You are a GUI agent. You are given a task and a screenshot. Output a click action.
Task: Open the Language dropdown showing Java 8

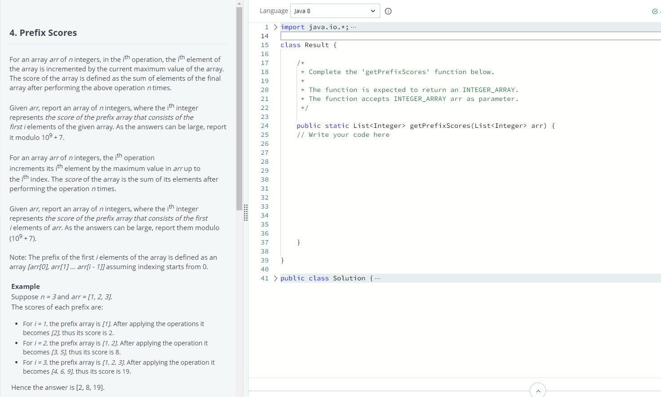pos(335,11)
